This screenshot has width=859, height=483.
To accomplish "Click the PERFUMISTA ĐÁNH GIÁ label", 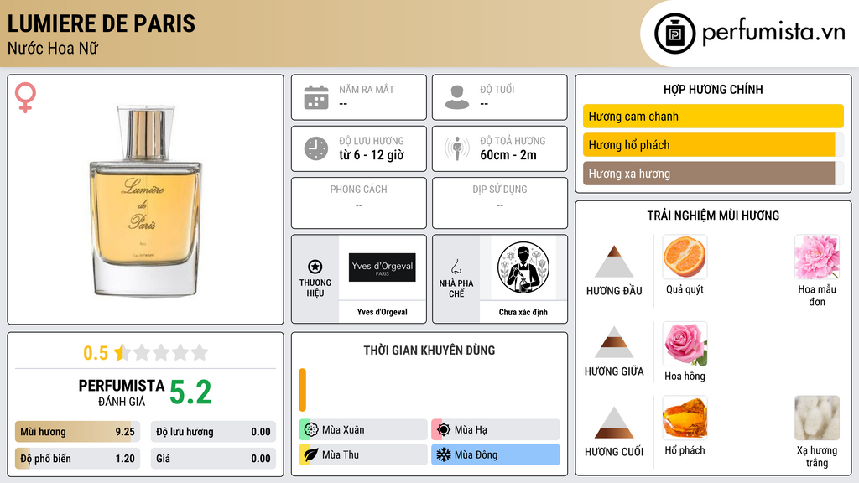I will (122, 392).
